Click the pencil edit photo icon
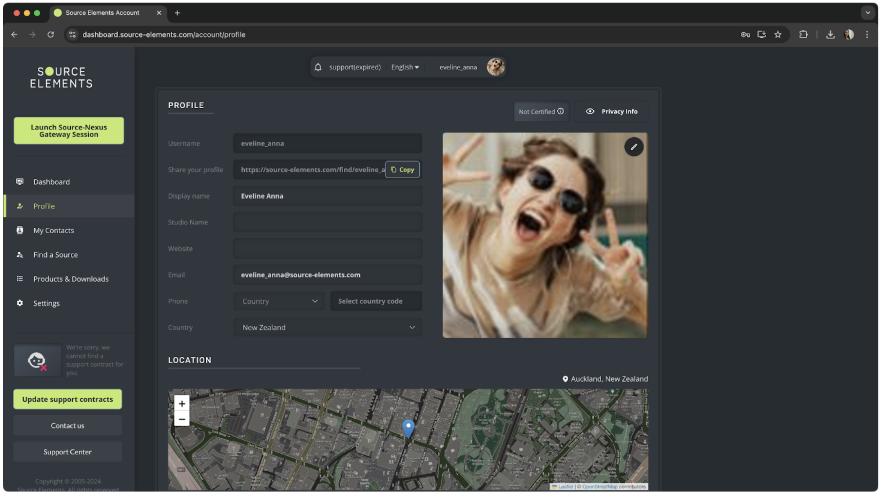 (633, 147)
